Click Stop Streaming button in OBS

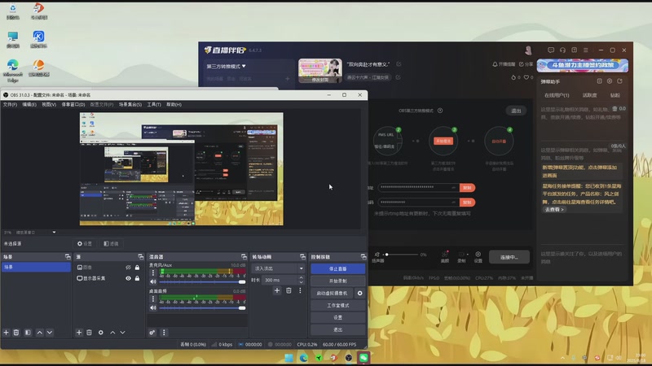[337, 268]
